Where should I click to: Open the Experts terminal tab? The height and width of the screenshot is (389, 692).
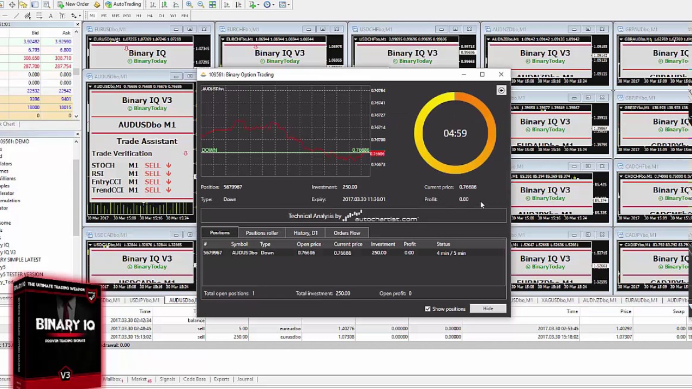click(x=221, y=379)
